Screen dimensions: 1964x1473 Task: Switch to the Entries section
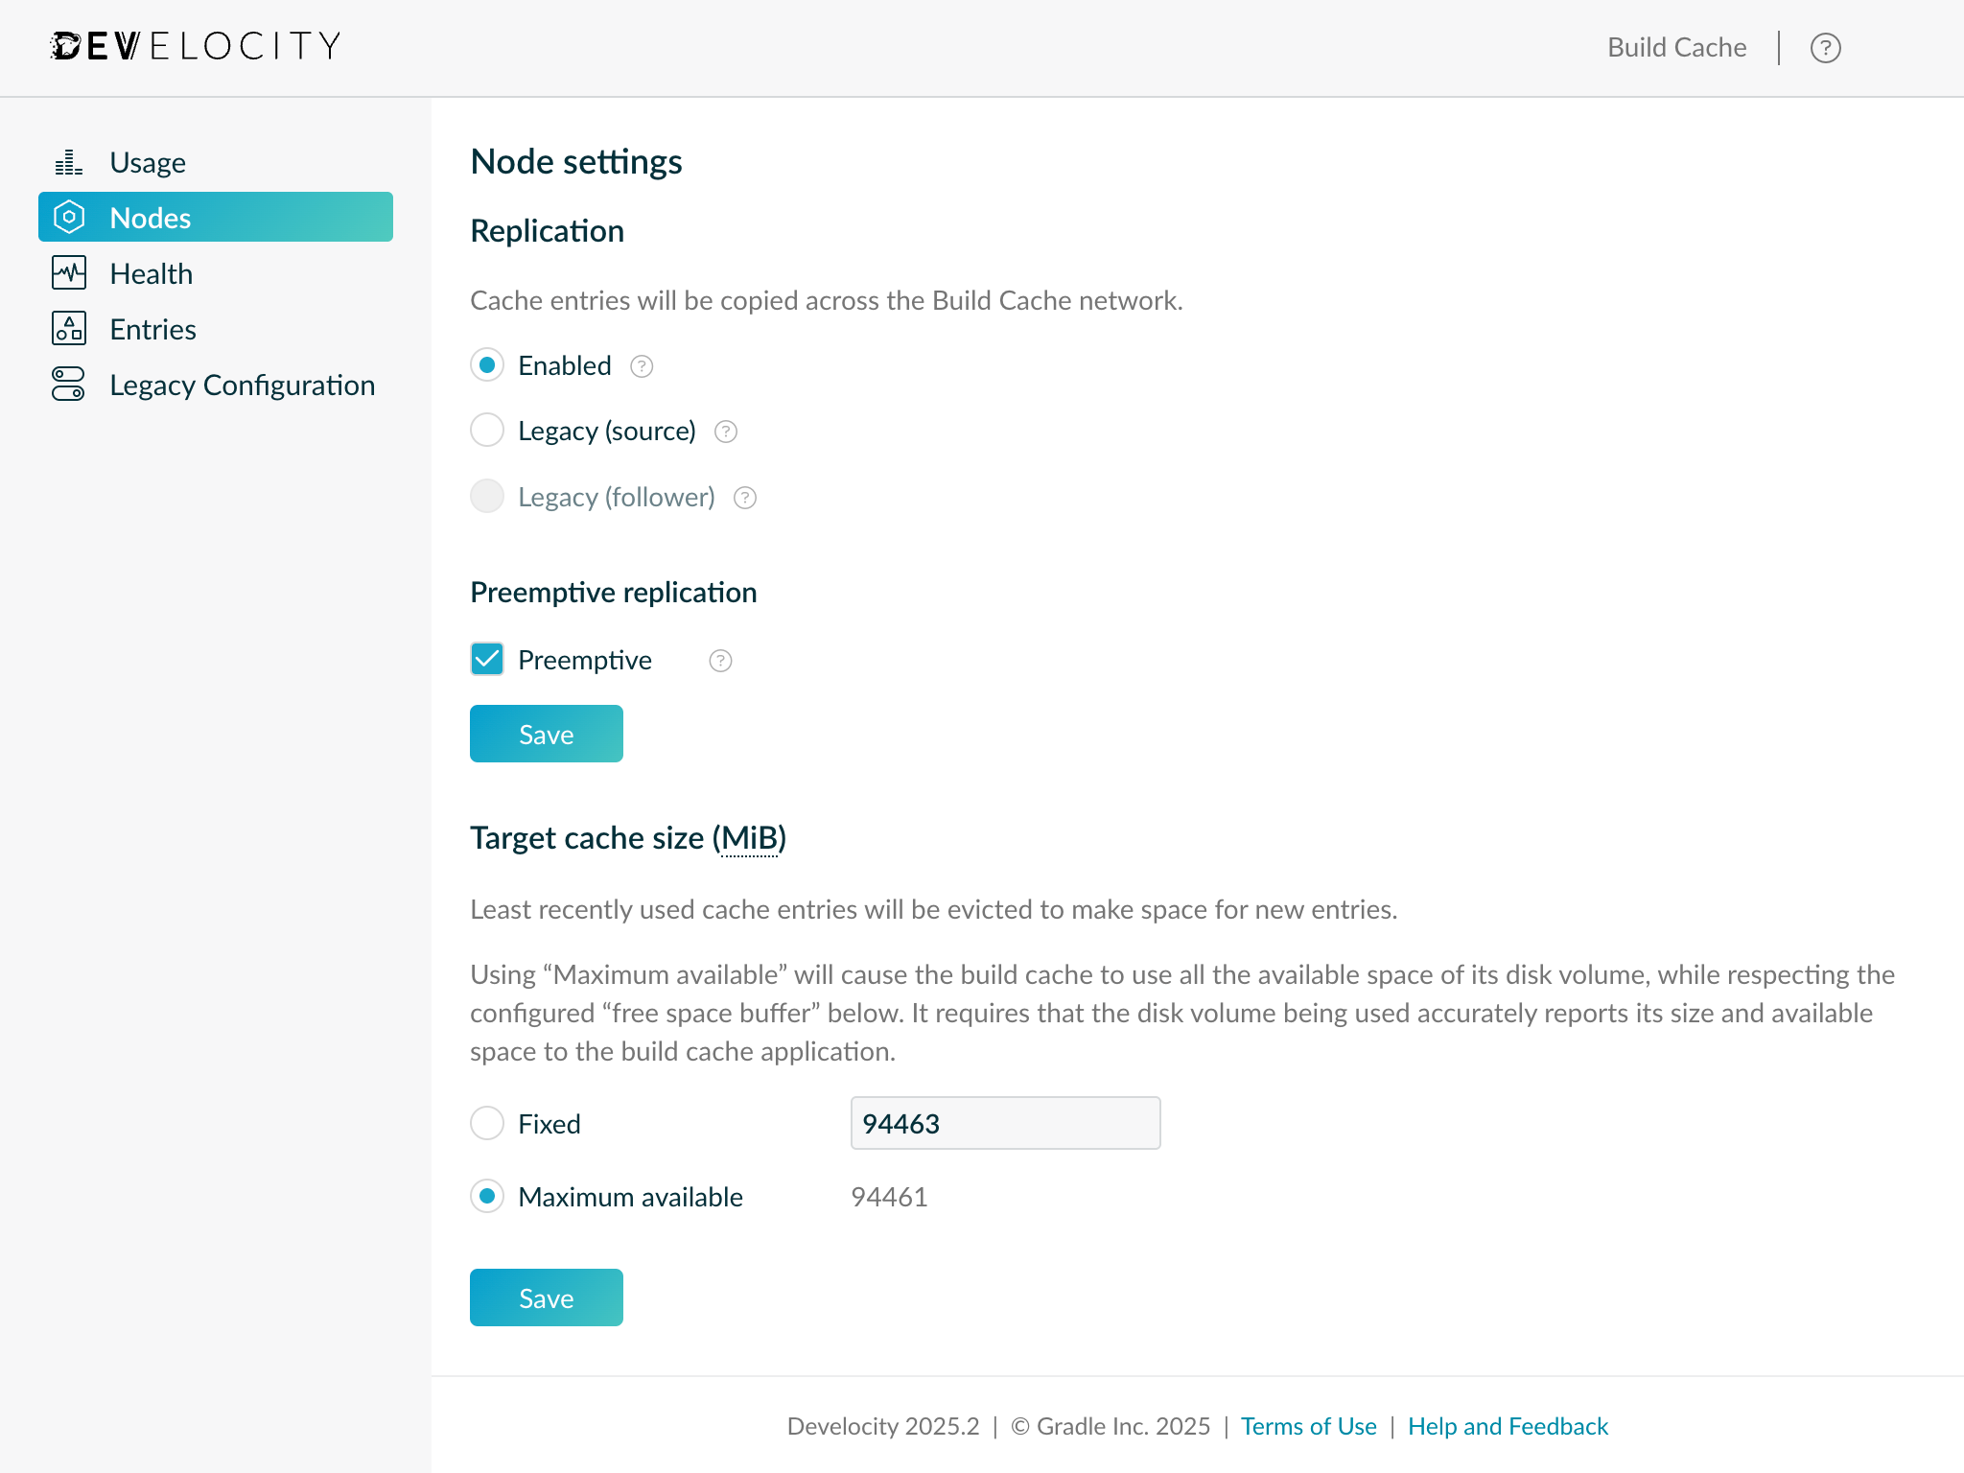pyautogui.click(x=152, y=329)
